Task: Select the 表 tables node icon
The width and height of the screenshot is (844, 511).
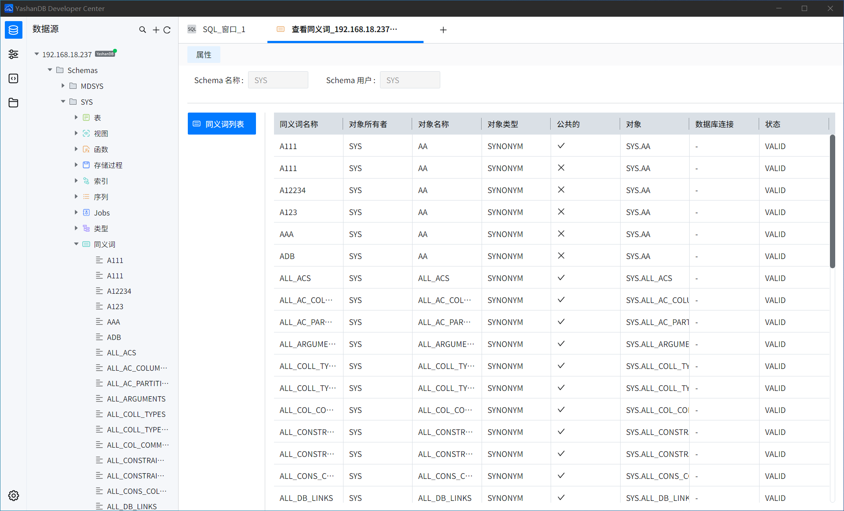Action: (86, 117)
